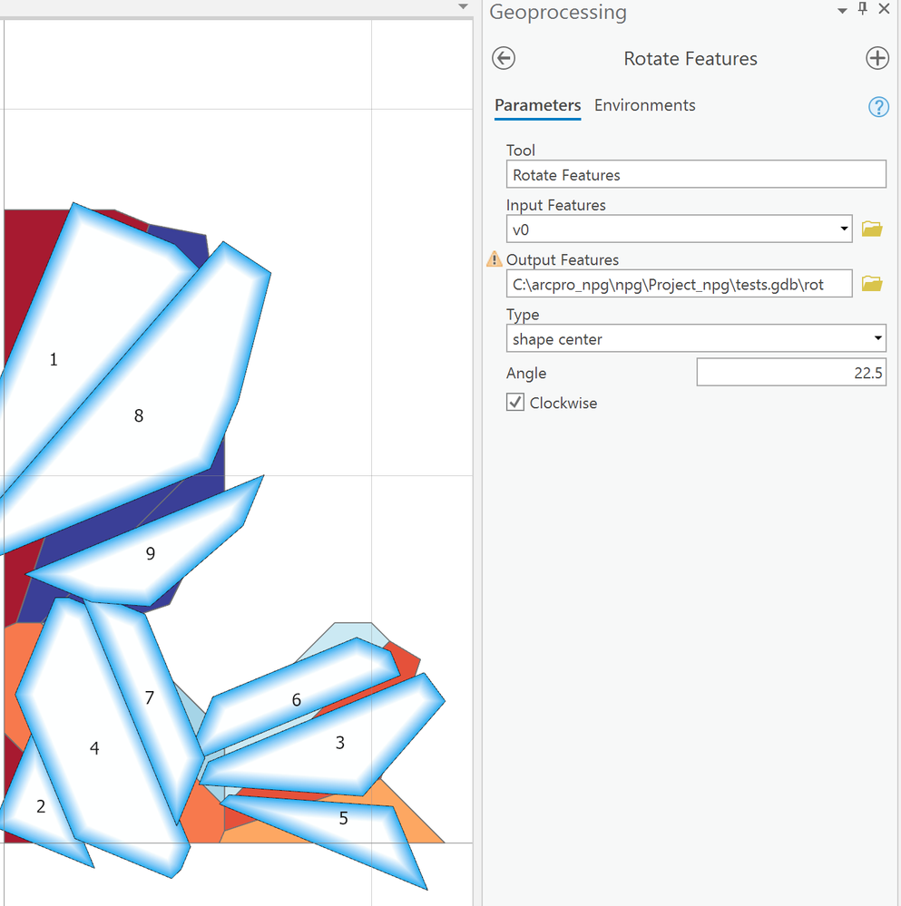Viewport: 901px width, 906px height.
Task: Click the polygon labeled 5 on the map
Action: coord(343,818)
